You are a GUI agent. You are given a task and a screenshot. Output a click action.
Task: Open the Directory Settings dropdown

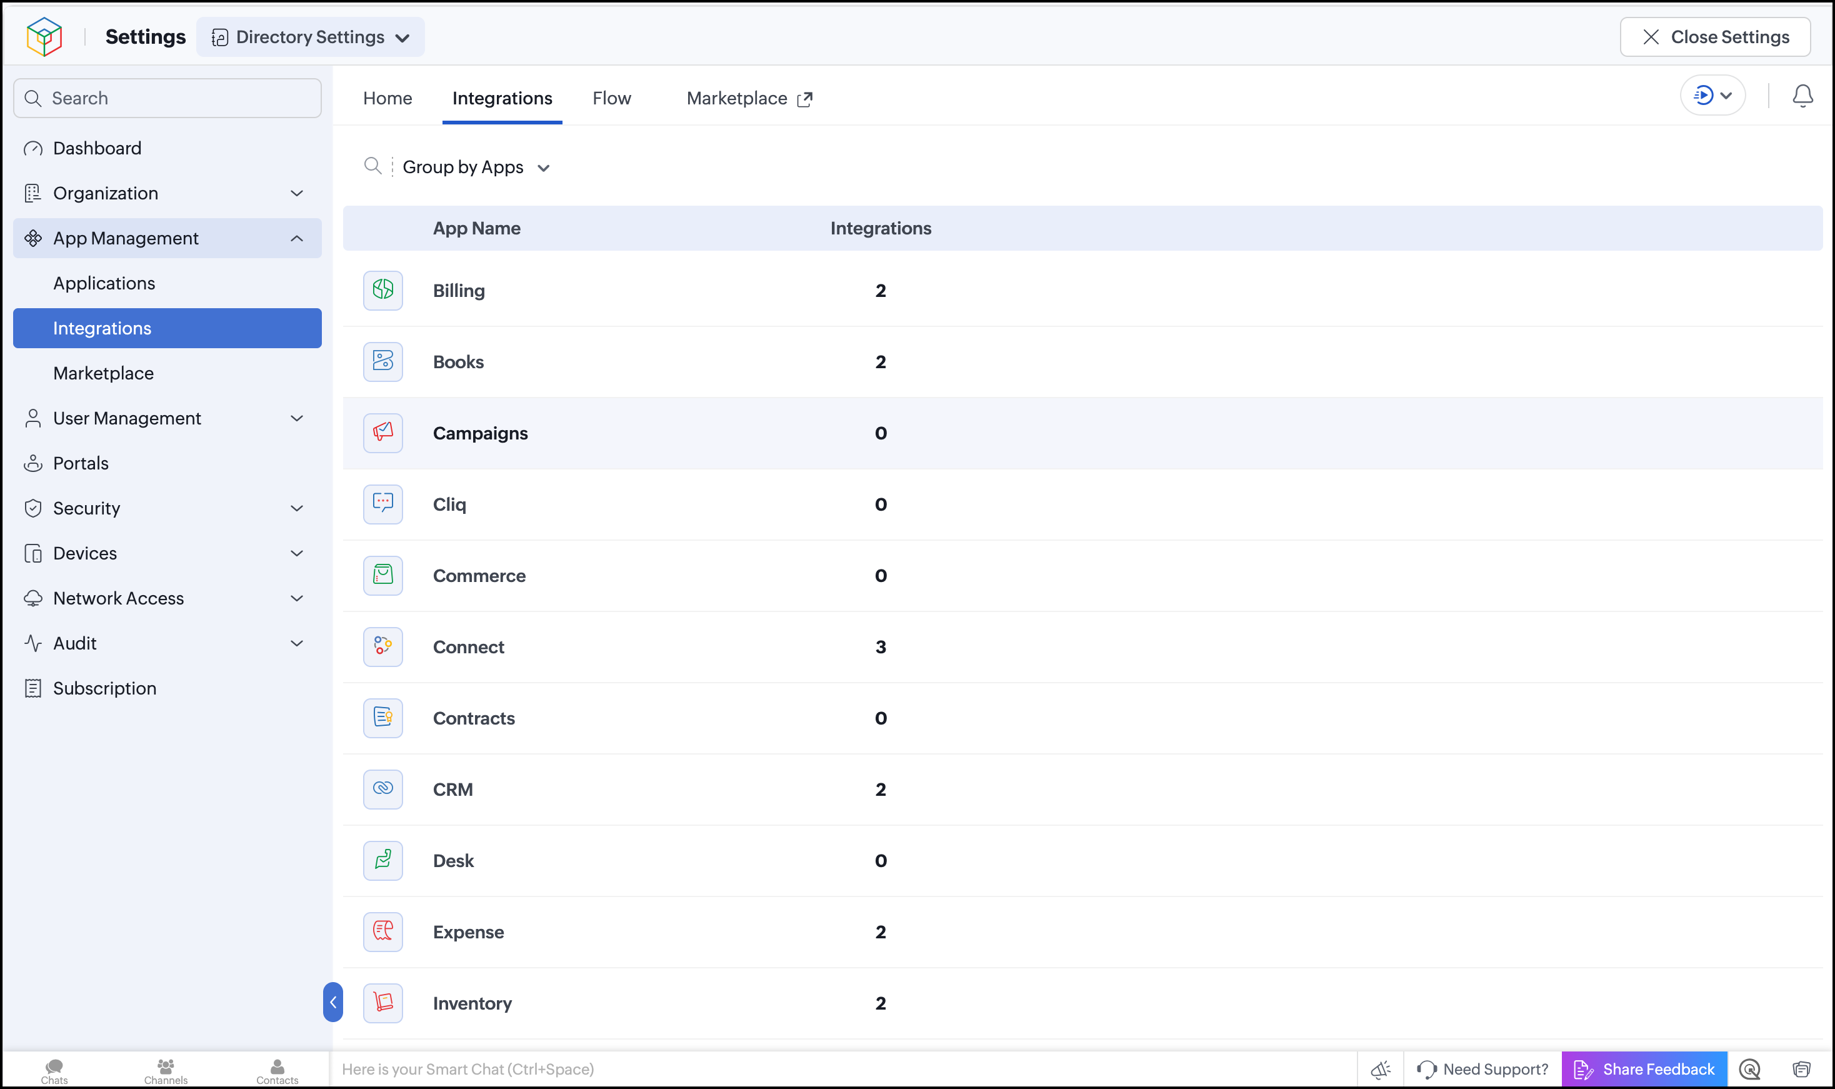310,37
